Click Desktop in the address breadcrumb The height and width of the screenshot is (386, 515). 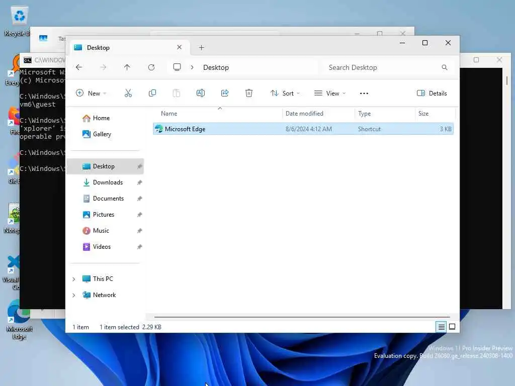tap(216, 67)
